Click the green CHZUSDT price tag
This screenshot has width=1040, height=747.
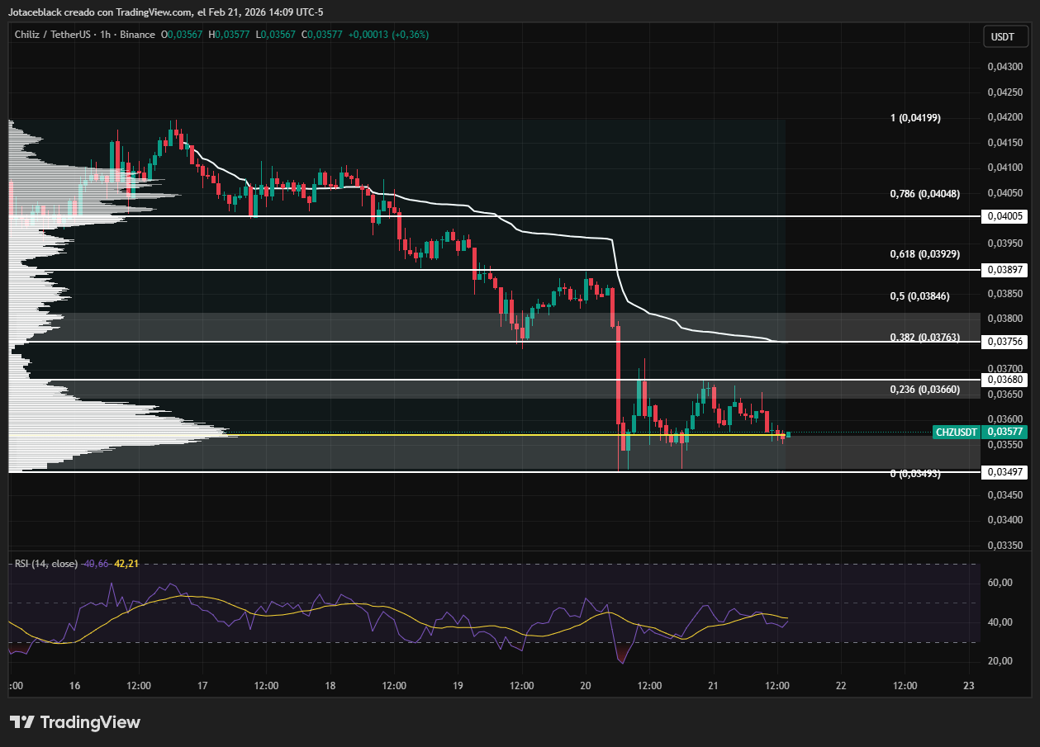pos(957,432)
